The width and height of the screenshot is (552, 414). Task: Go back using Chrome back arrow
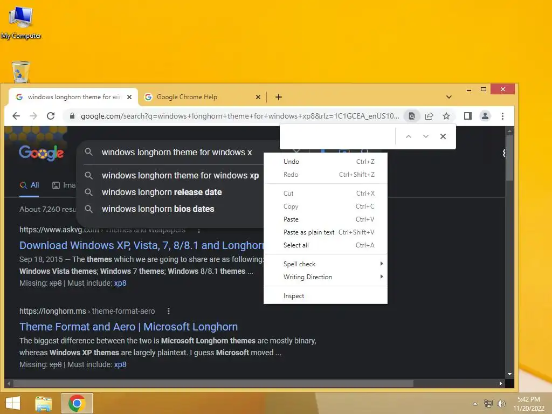[x=16, y=116]
